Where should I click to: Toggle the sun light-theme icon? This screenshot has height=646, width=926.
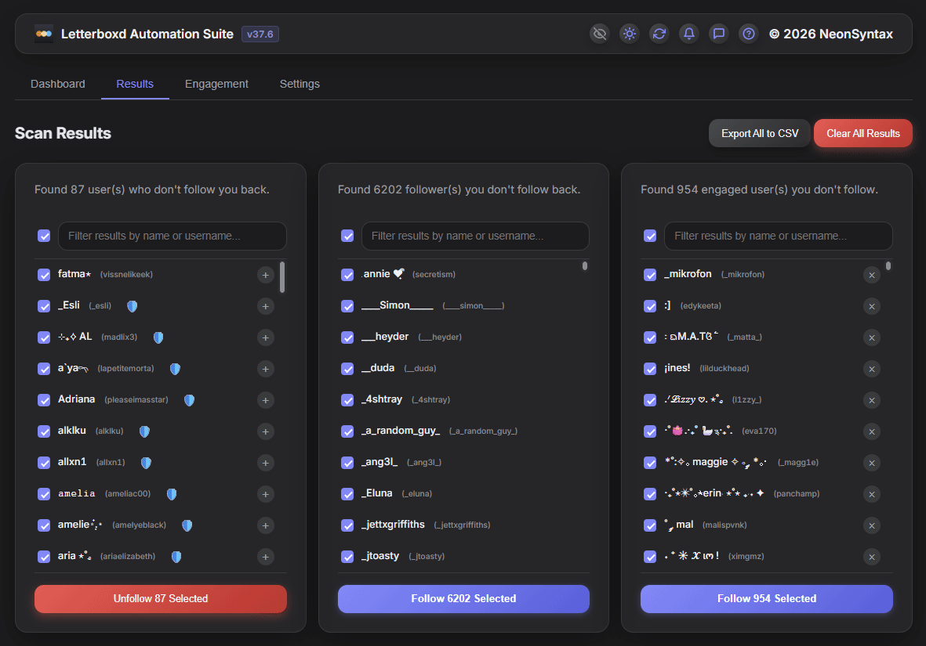click(x=630, y=34)
